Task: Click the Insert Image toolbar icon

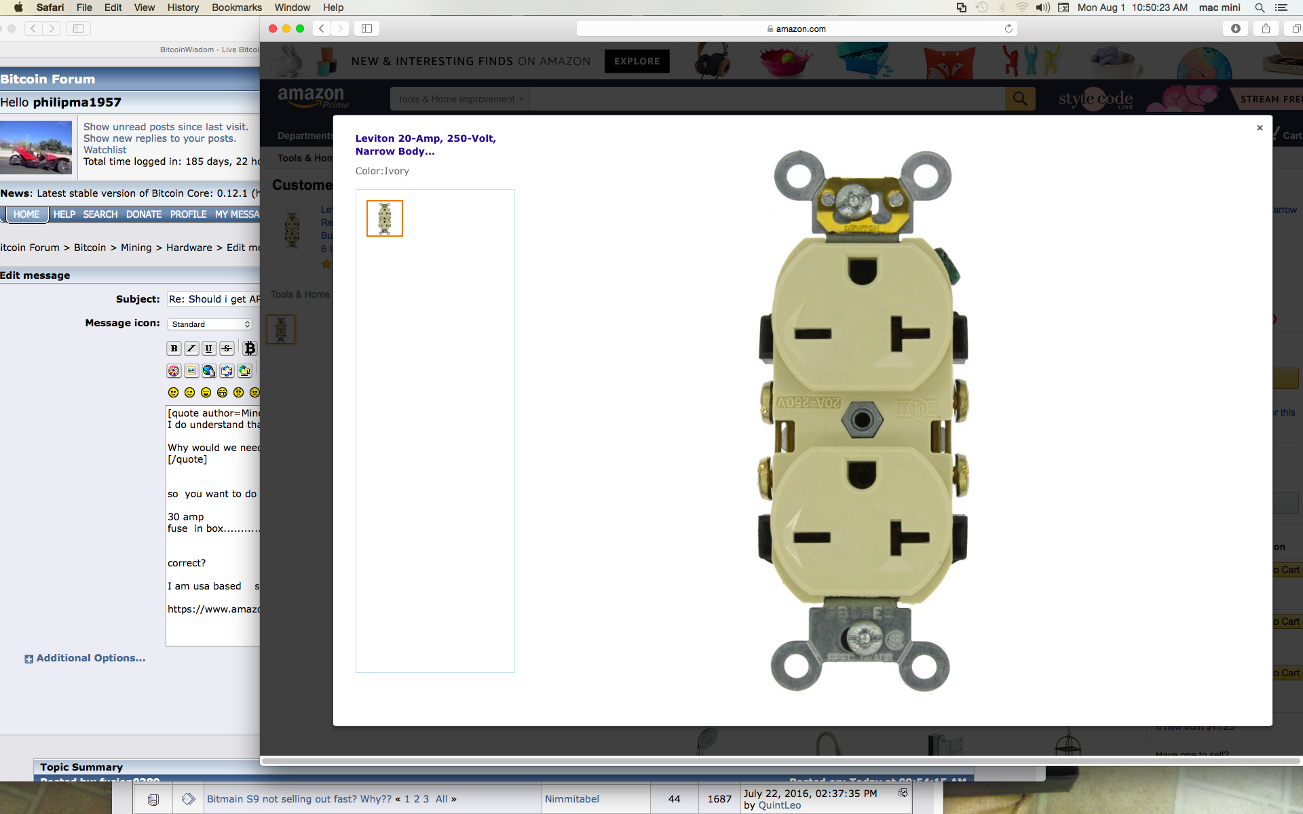Action: 191,371
